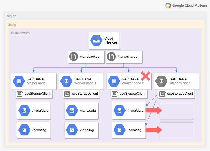This screenshot has width=210, height=151.
Task: Select Worker node 2's /hana/data disk icon
Action: pyautogui.click(x=119, y=111)
